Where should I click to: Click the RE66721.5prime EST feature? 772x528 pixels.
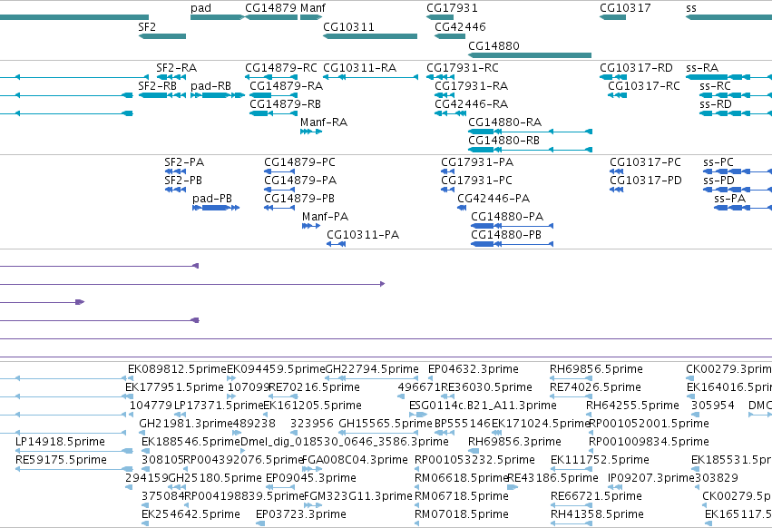pos(572,505)
